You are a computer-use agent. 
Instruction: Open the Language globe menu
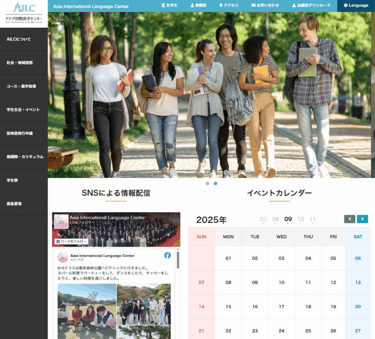[356, 5]
